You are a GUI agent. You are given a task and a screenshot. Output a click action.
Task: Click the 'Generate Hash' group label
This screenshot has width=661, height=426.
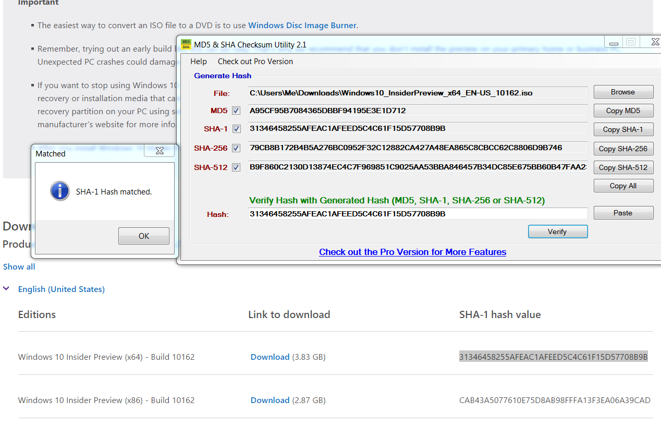pos(223,76)
